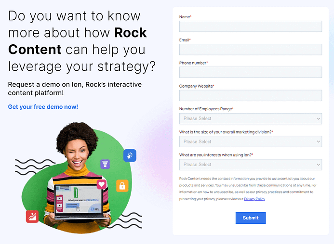Click the purple funnel icon
The width and height of the screenshot is (334, 244).
[x=105, y=164]
